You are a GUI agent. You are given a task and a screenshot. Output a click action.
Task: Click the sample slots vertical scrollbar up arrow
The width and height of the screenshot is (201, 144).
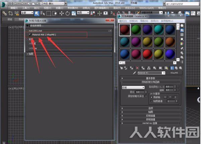coord(178,25)
